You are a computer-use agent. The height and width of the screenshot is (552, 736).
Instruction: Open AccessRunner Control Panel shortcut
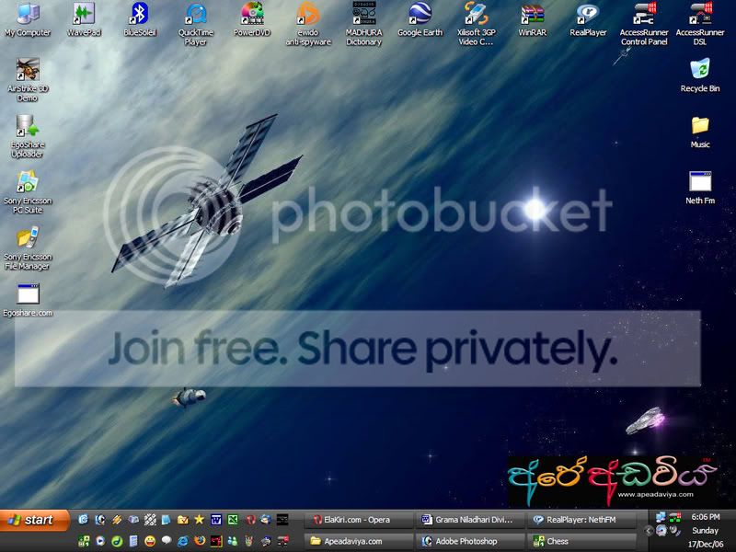click(x=644, y=24)
